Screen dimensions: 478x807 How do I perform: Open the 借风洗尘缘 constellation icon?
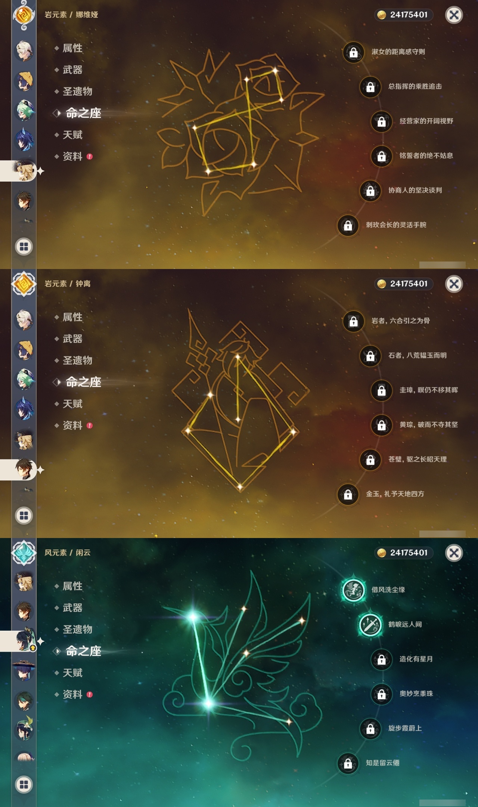point(353,590)
